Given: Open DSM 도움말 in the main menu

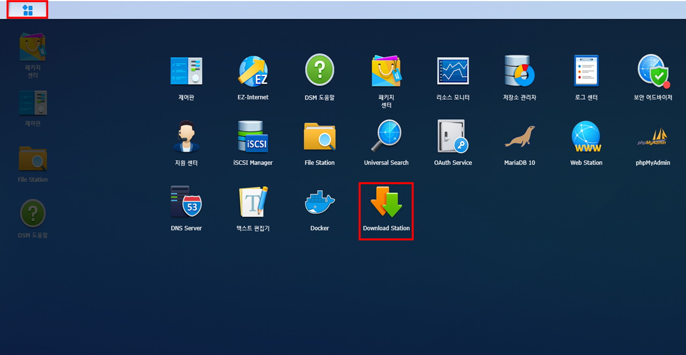Looking at the screenshot, I should click(x=319, y=70).
